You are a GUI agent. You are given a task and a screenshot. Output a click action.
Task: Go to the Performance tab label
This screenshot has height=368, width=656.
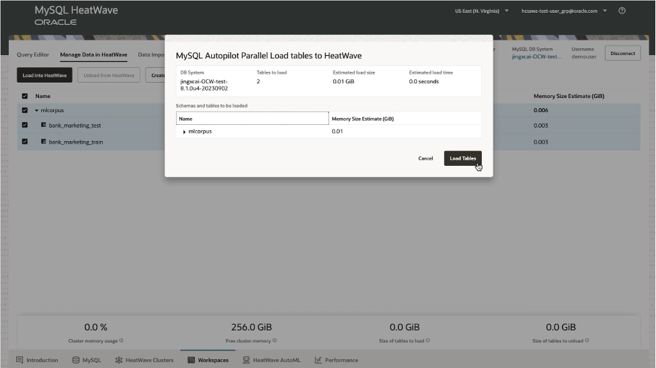coord(341,360)
